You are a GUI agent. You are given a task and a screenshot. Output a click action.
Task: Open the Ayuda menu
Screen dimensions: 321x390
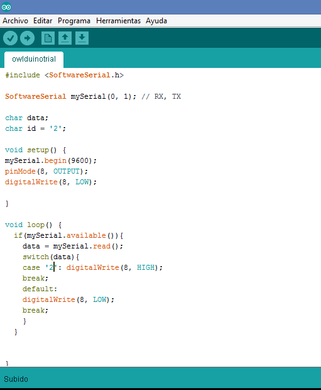pos(156,21)
